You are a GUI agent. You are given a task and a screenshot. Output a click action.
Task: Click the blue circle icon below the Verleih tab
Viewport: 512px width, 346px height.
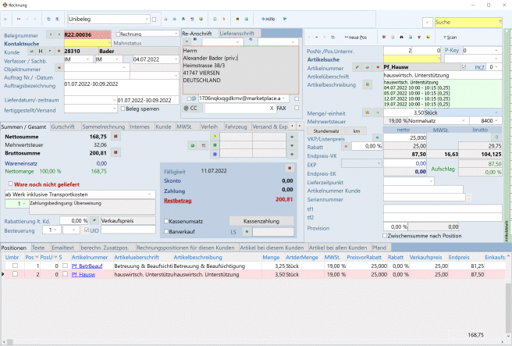(x=215, y=154)
